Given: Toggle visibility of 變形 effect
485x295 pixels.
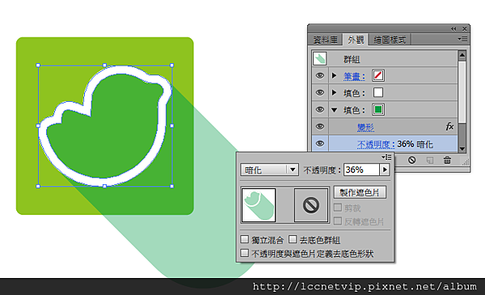Looking at the screenshot, I should click(320, 127).
